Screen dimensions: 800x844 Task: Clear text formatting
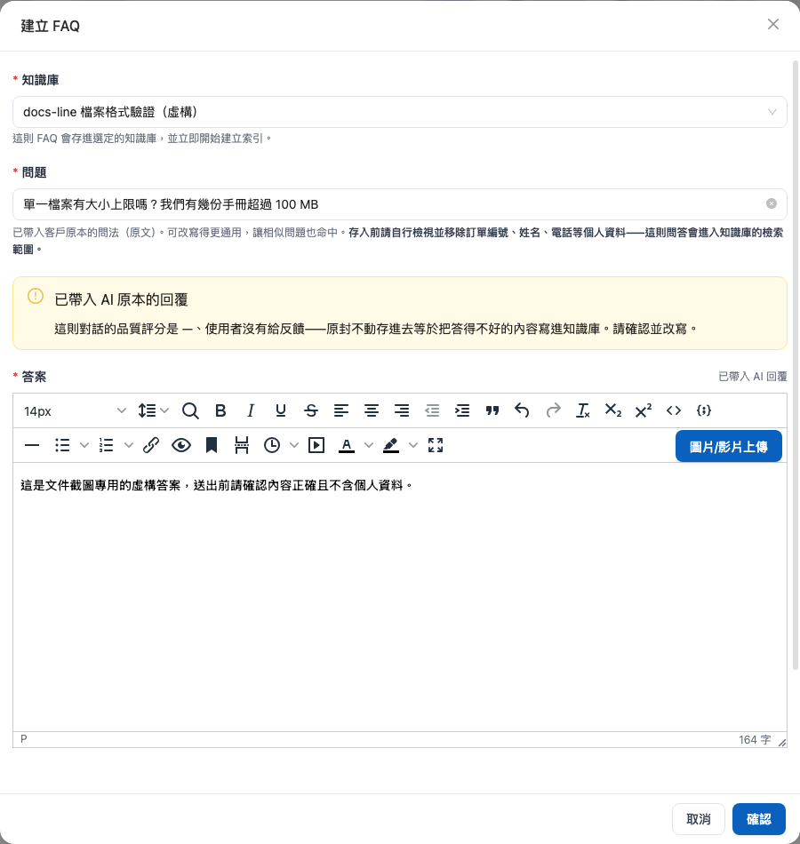click(x=583, y=410)
